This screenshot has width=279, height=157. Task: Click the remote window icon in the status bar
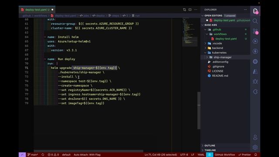coord(22,155)
